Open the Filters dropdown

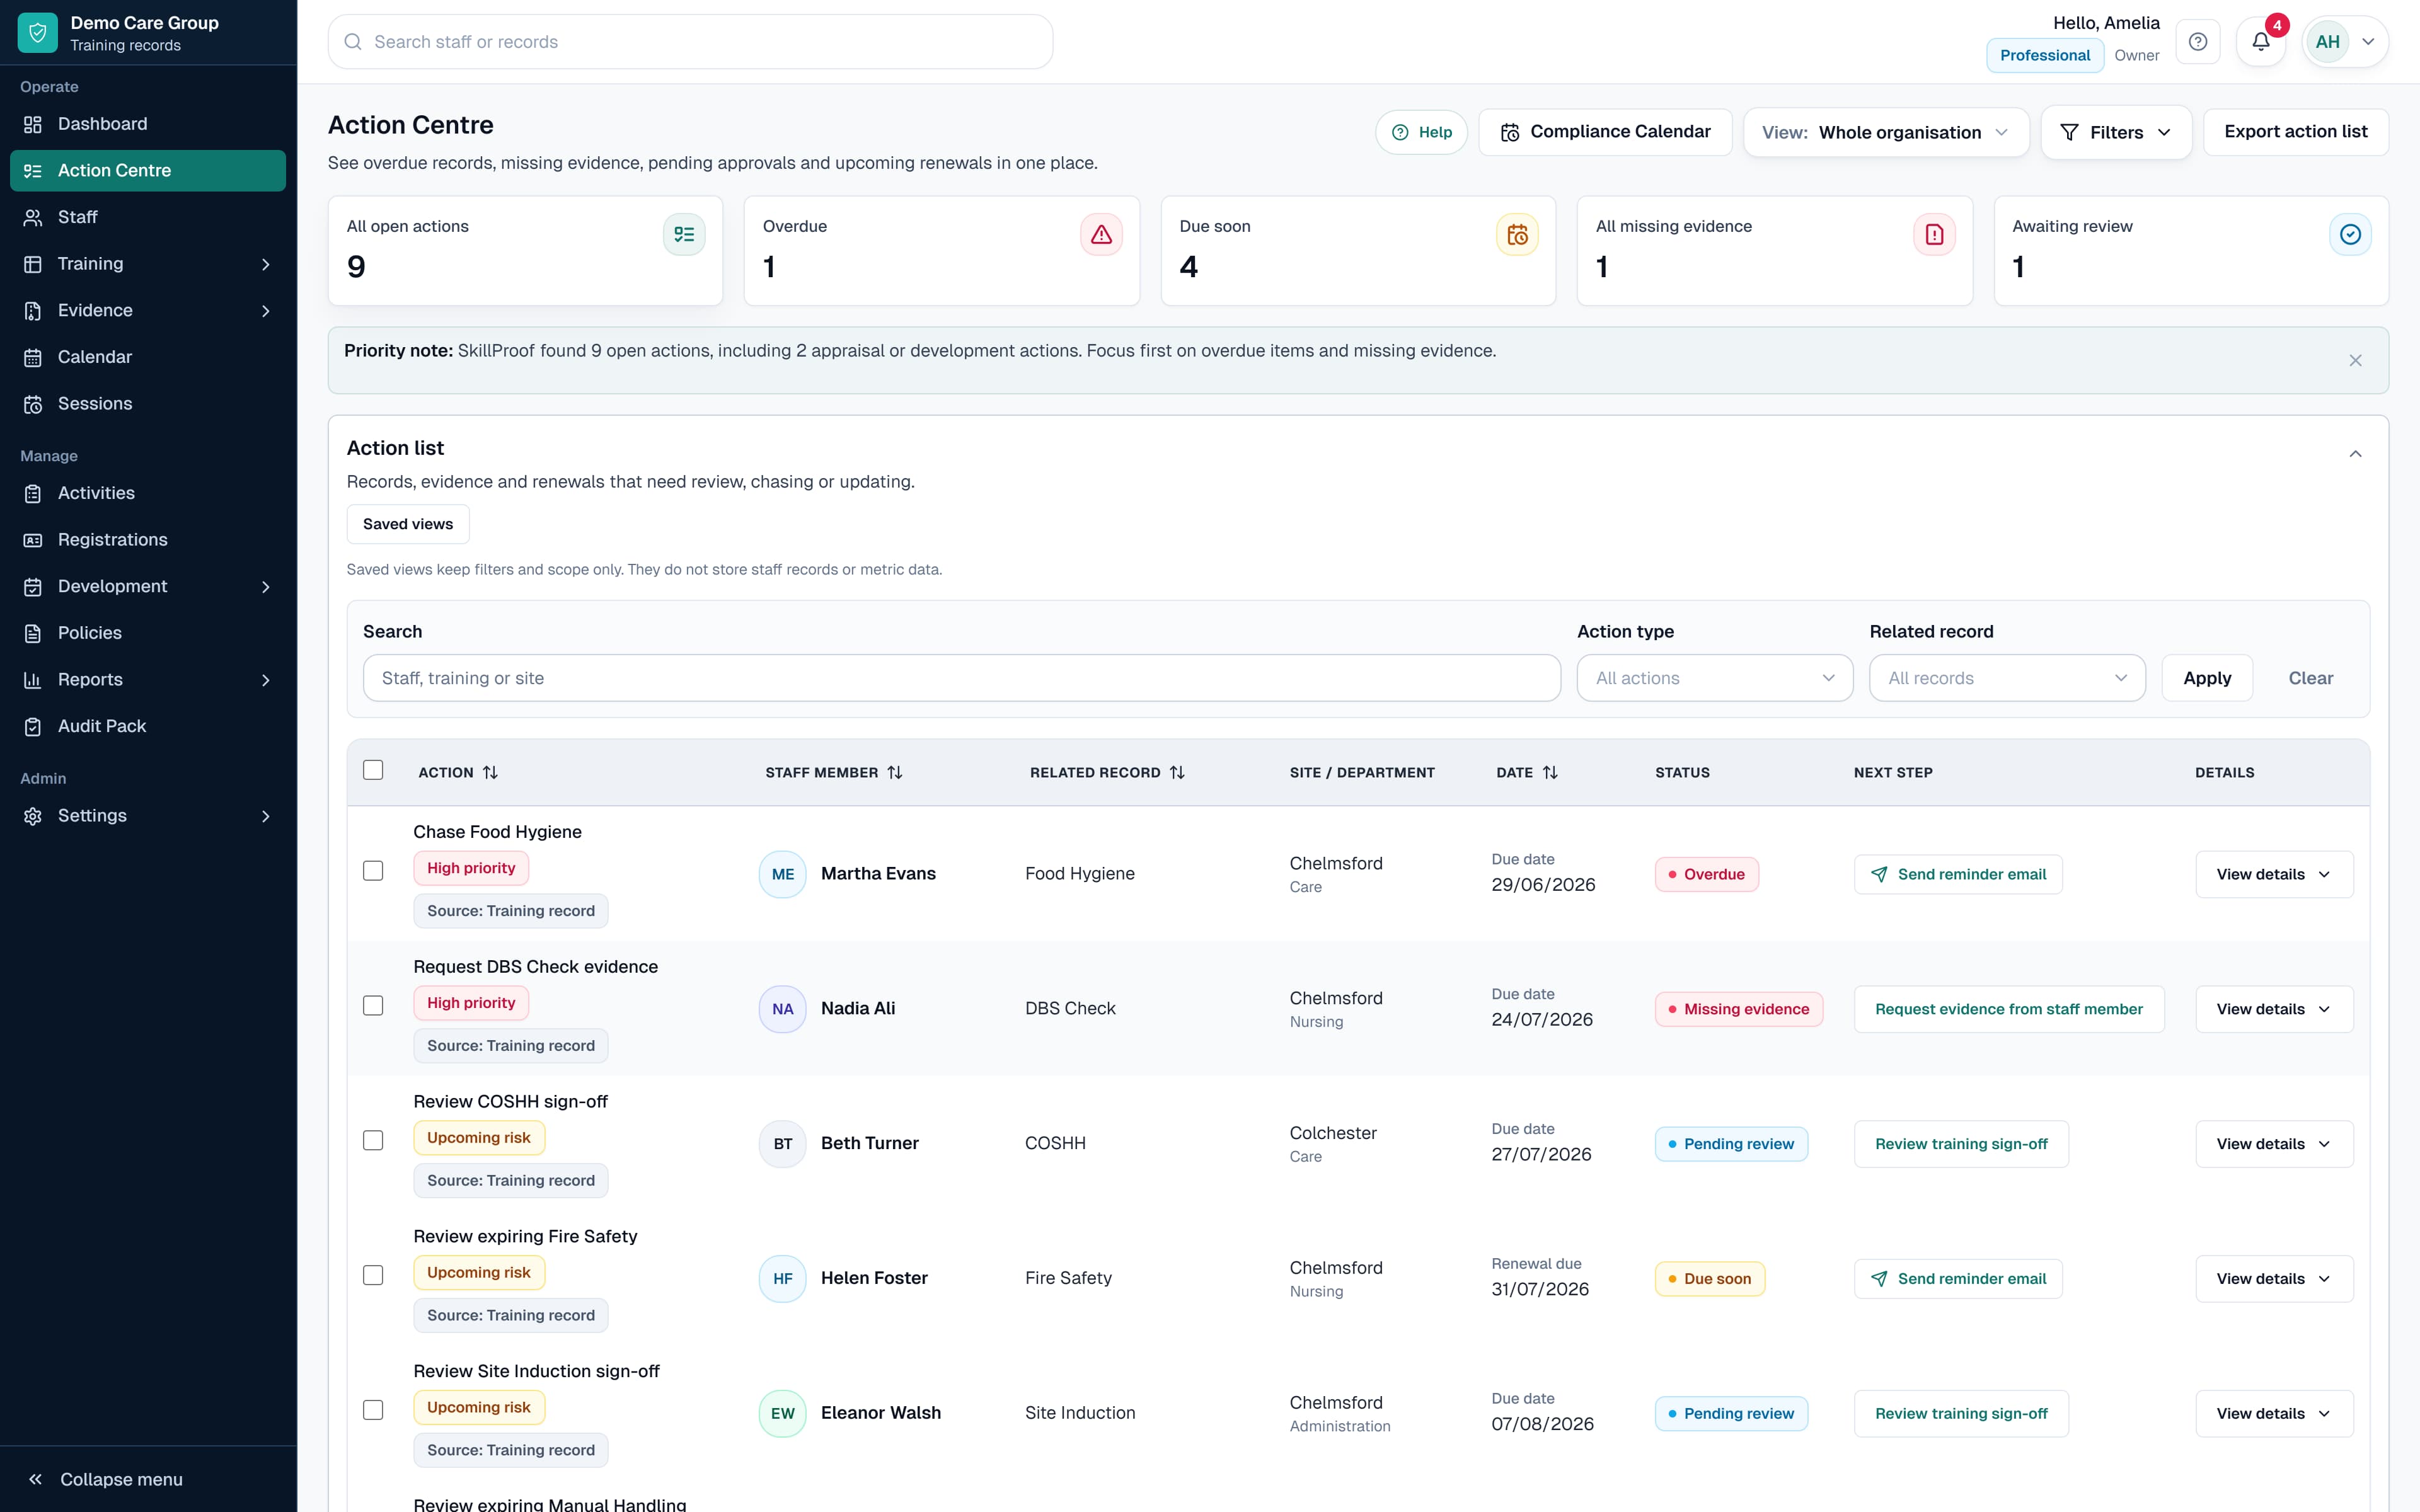pyautogui.click(x=2116, y=132)
